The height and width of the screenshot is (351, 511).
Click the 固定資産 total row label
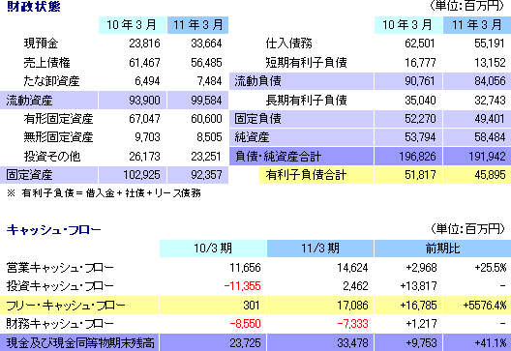click(x=29, y=175)
